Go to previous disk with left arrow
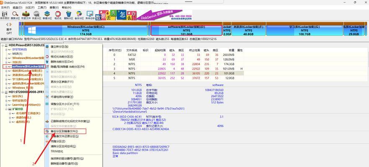 [x=7, y=24]
